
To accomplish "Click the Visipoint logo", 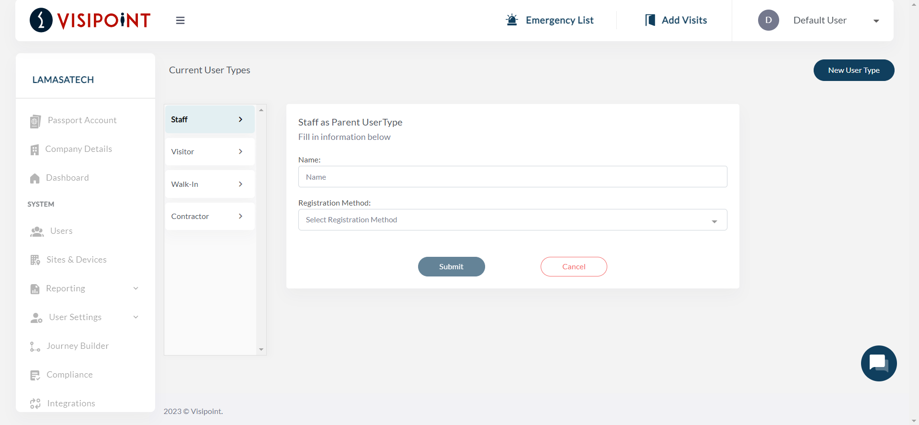I will [x=90, y=20].
